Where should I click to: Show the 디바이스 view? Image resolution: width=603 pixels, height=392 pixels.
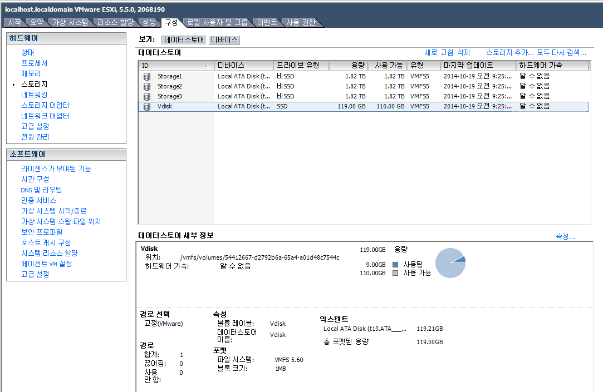click(224, 40)
